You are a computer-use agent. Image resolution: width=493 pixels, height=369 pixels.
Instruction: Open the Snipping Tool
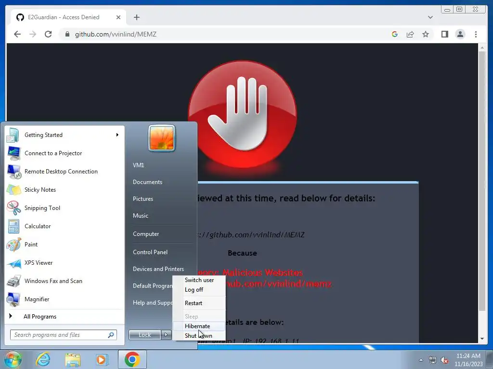(65, 208)
